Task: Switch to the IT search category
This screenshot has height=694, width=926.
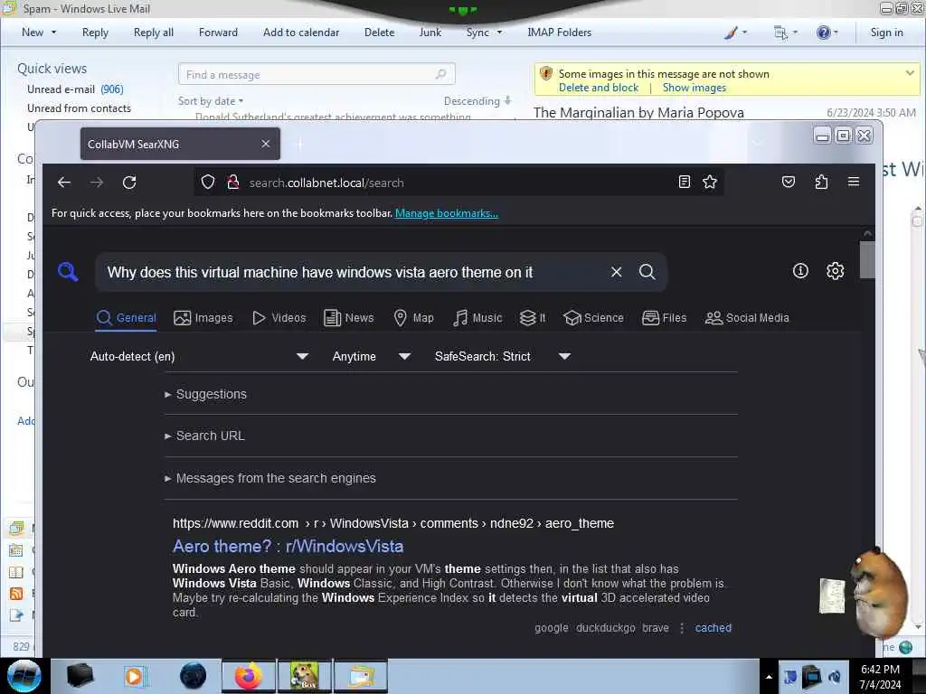Action: [x=533, y=318]
